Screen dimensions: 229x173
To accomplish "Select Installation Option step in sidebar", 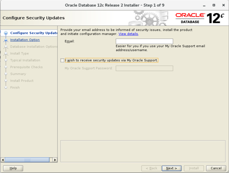I will [x=25, y=40].
